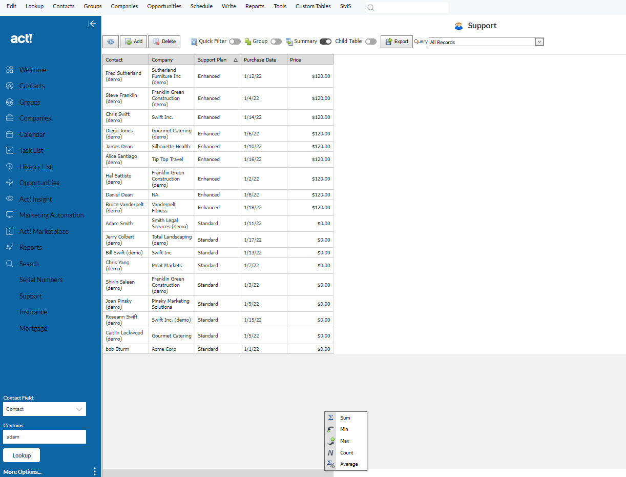Open the Query All Records dropdown
This screenshot has height=477, width=626.
point(539,42)
